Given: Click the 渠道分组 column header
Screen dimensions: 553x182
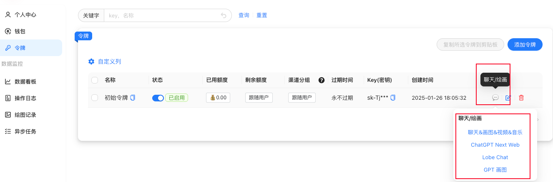Looking at the screenshot, I should point(299,80).
